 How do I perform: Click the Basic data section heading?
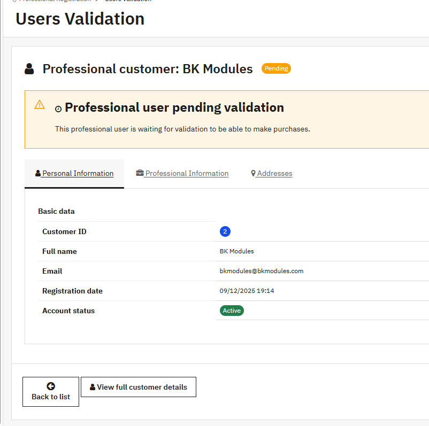click(56, 211)
